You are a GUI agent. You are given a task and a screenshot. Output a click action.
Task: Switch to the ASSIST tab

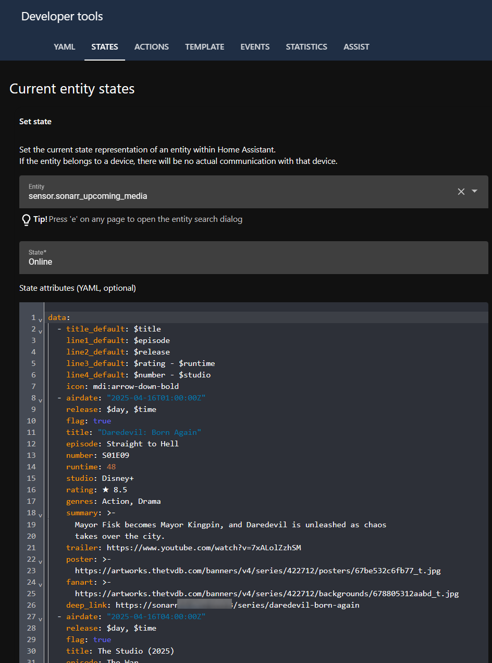click(x=356, y=47)
